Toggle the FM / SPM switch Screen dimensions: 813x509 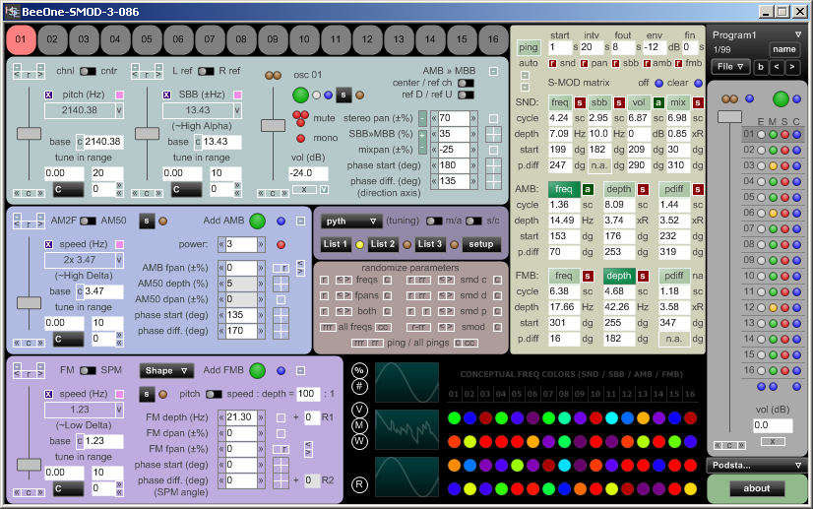[x=88, y=370]
